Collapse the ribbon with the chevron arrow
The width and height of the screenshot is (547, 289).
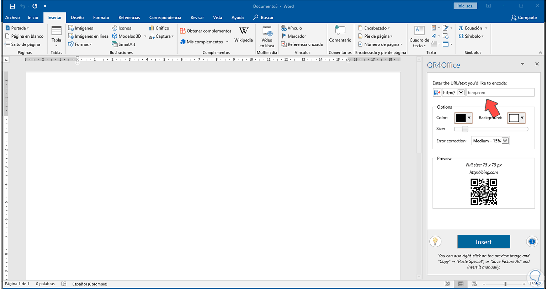coord(541,53)
